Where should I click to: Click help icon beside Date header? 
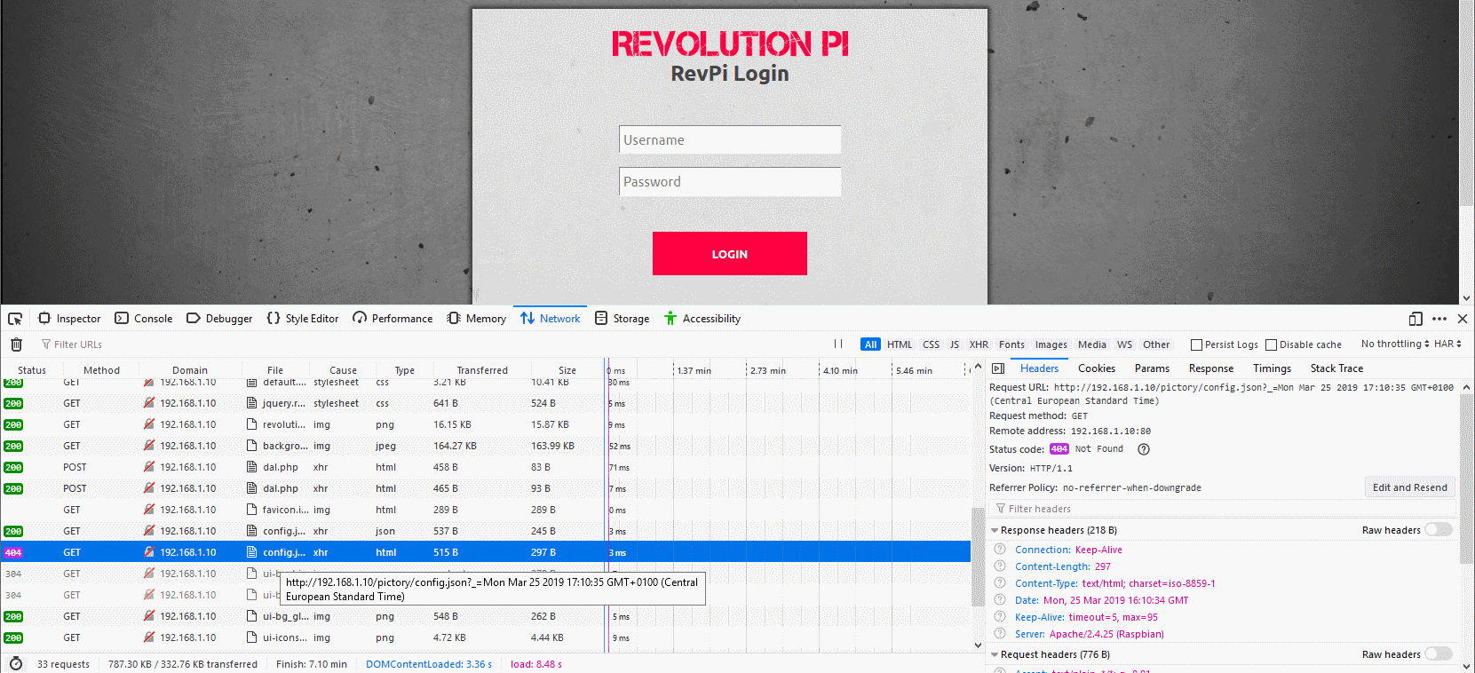coord(1000,600)
